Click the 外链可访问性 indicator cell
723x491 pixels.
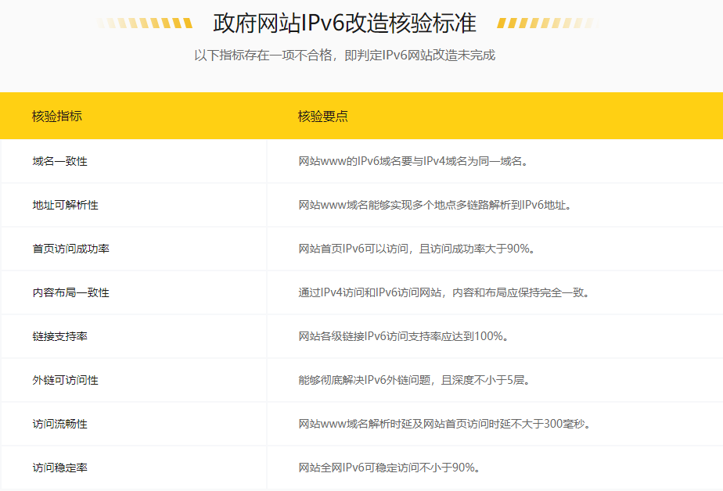coord(66,380)
